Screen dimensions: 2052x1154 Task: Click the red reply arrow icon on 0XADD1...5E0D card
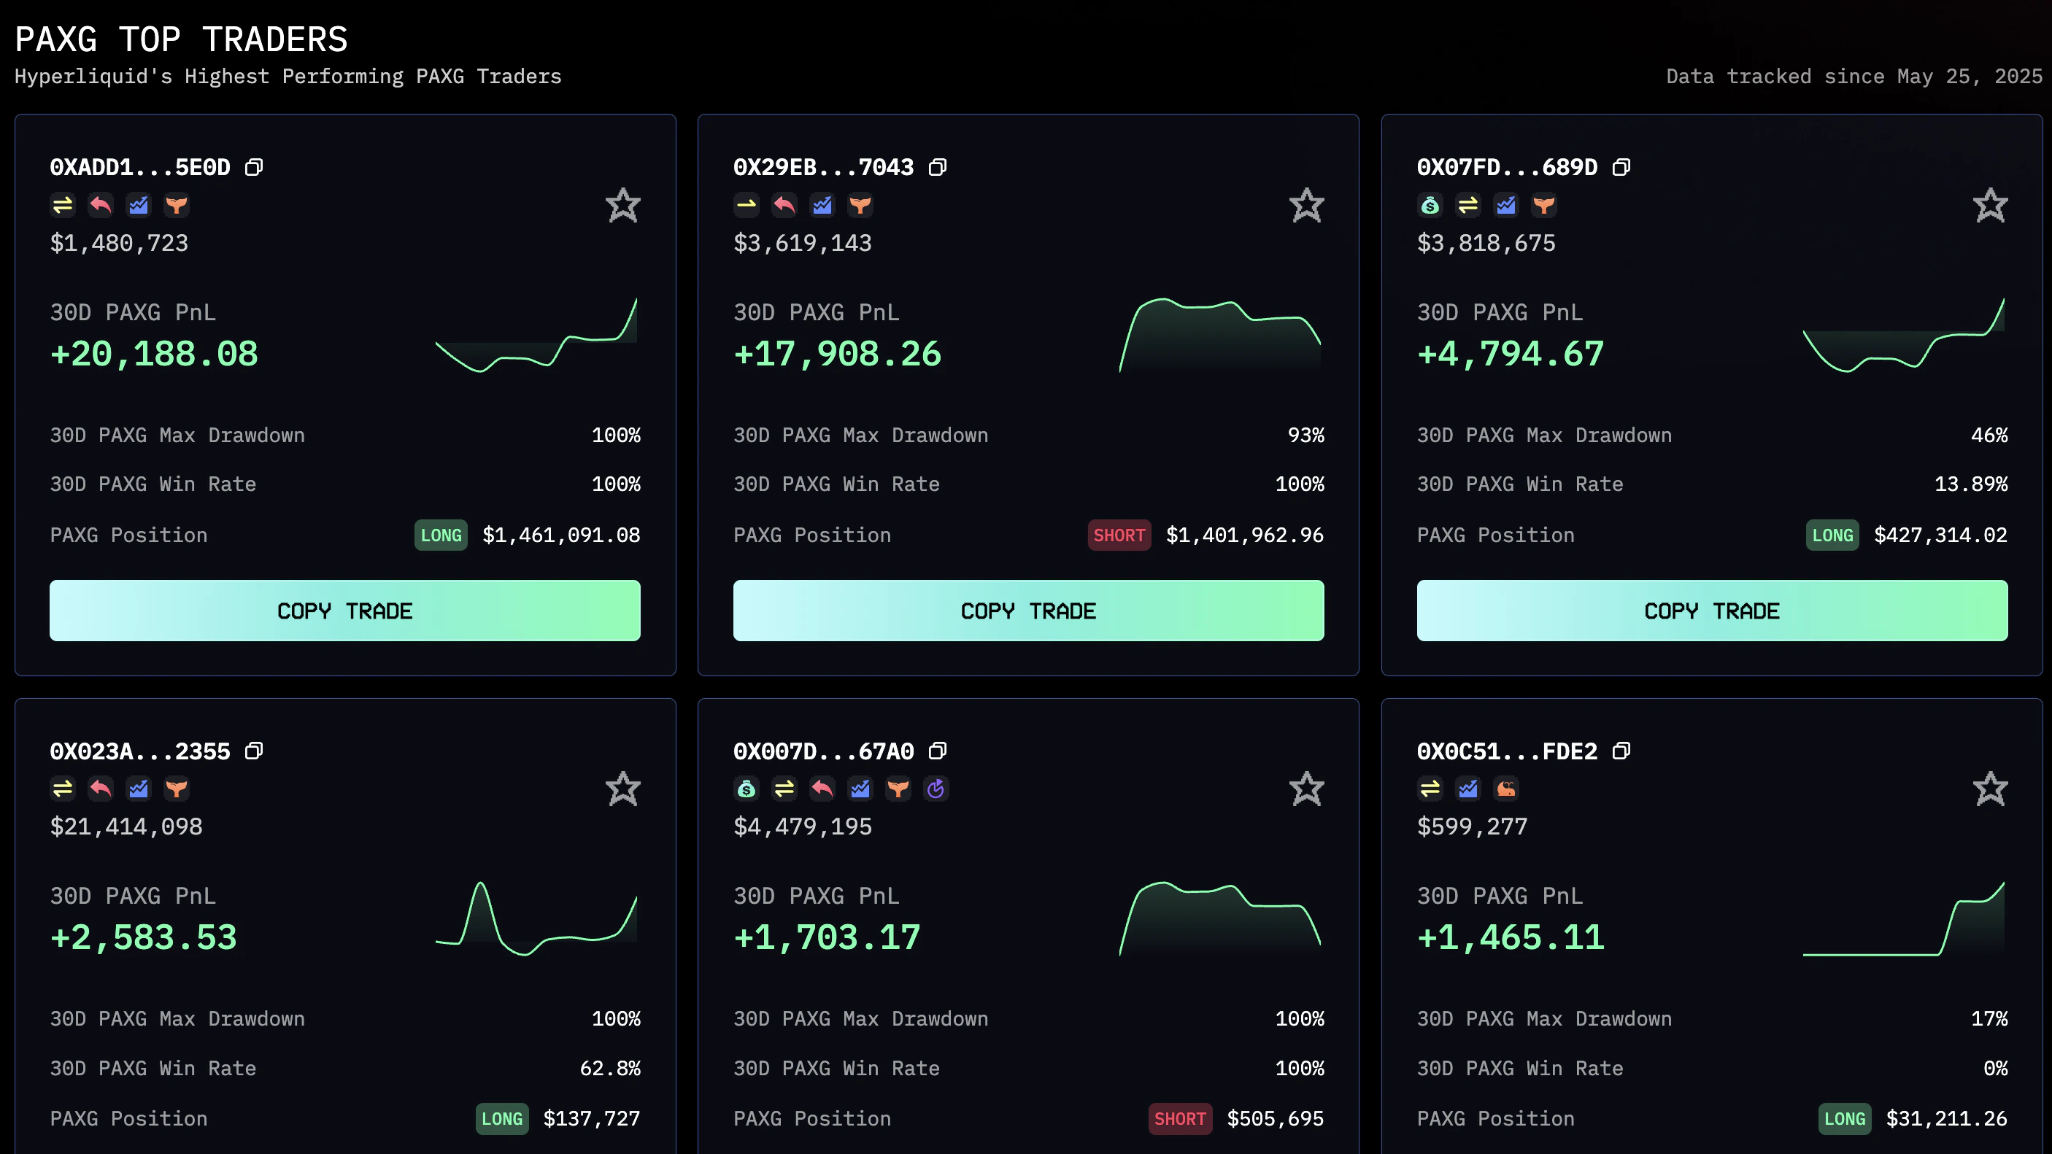point(101,205)
